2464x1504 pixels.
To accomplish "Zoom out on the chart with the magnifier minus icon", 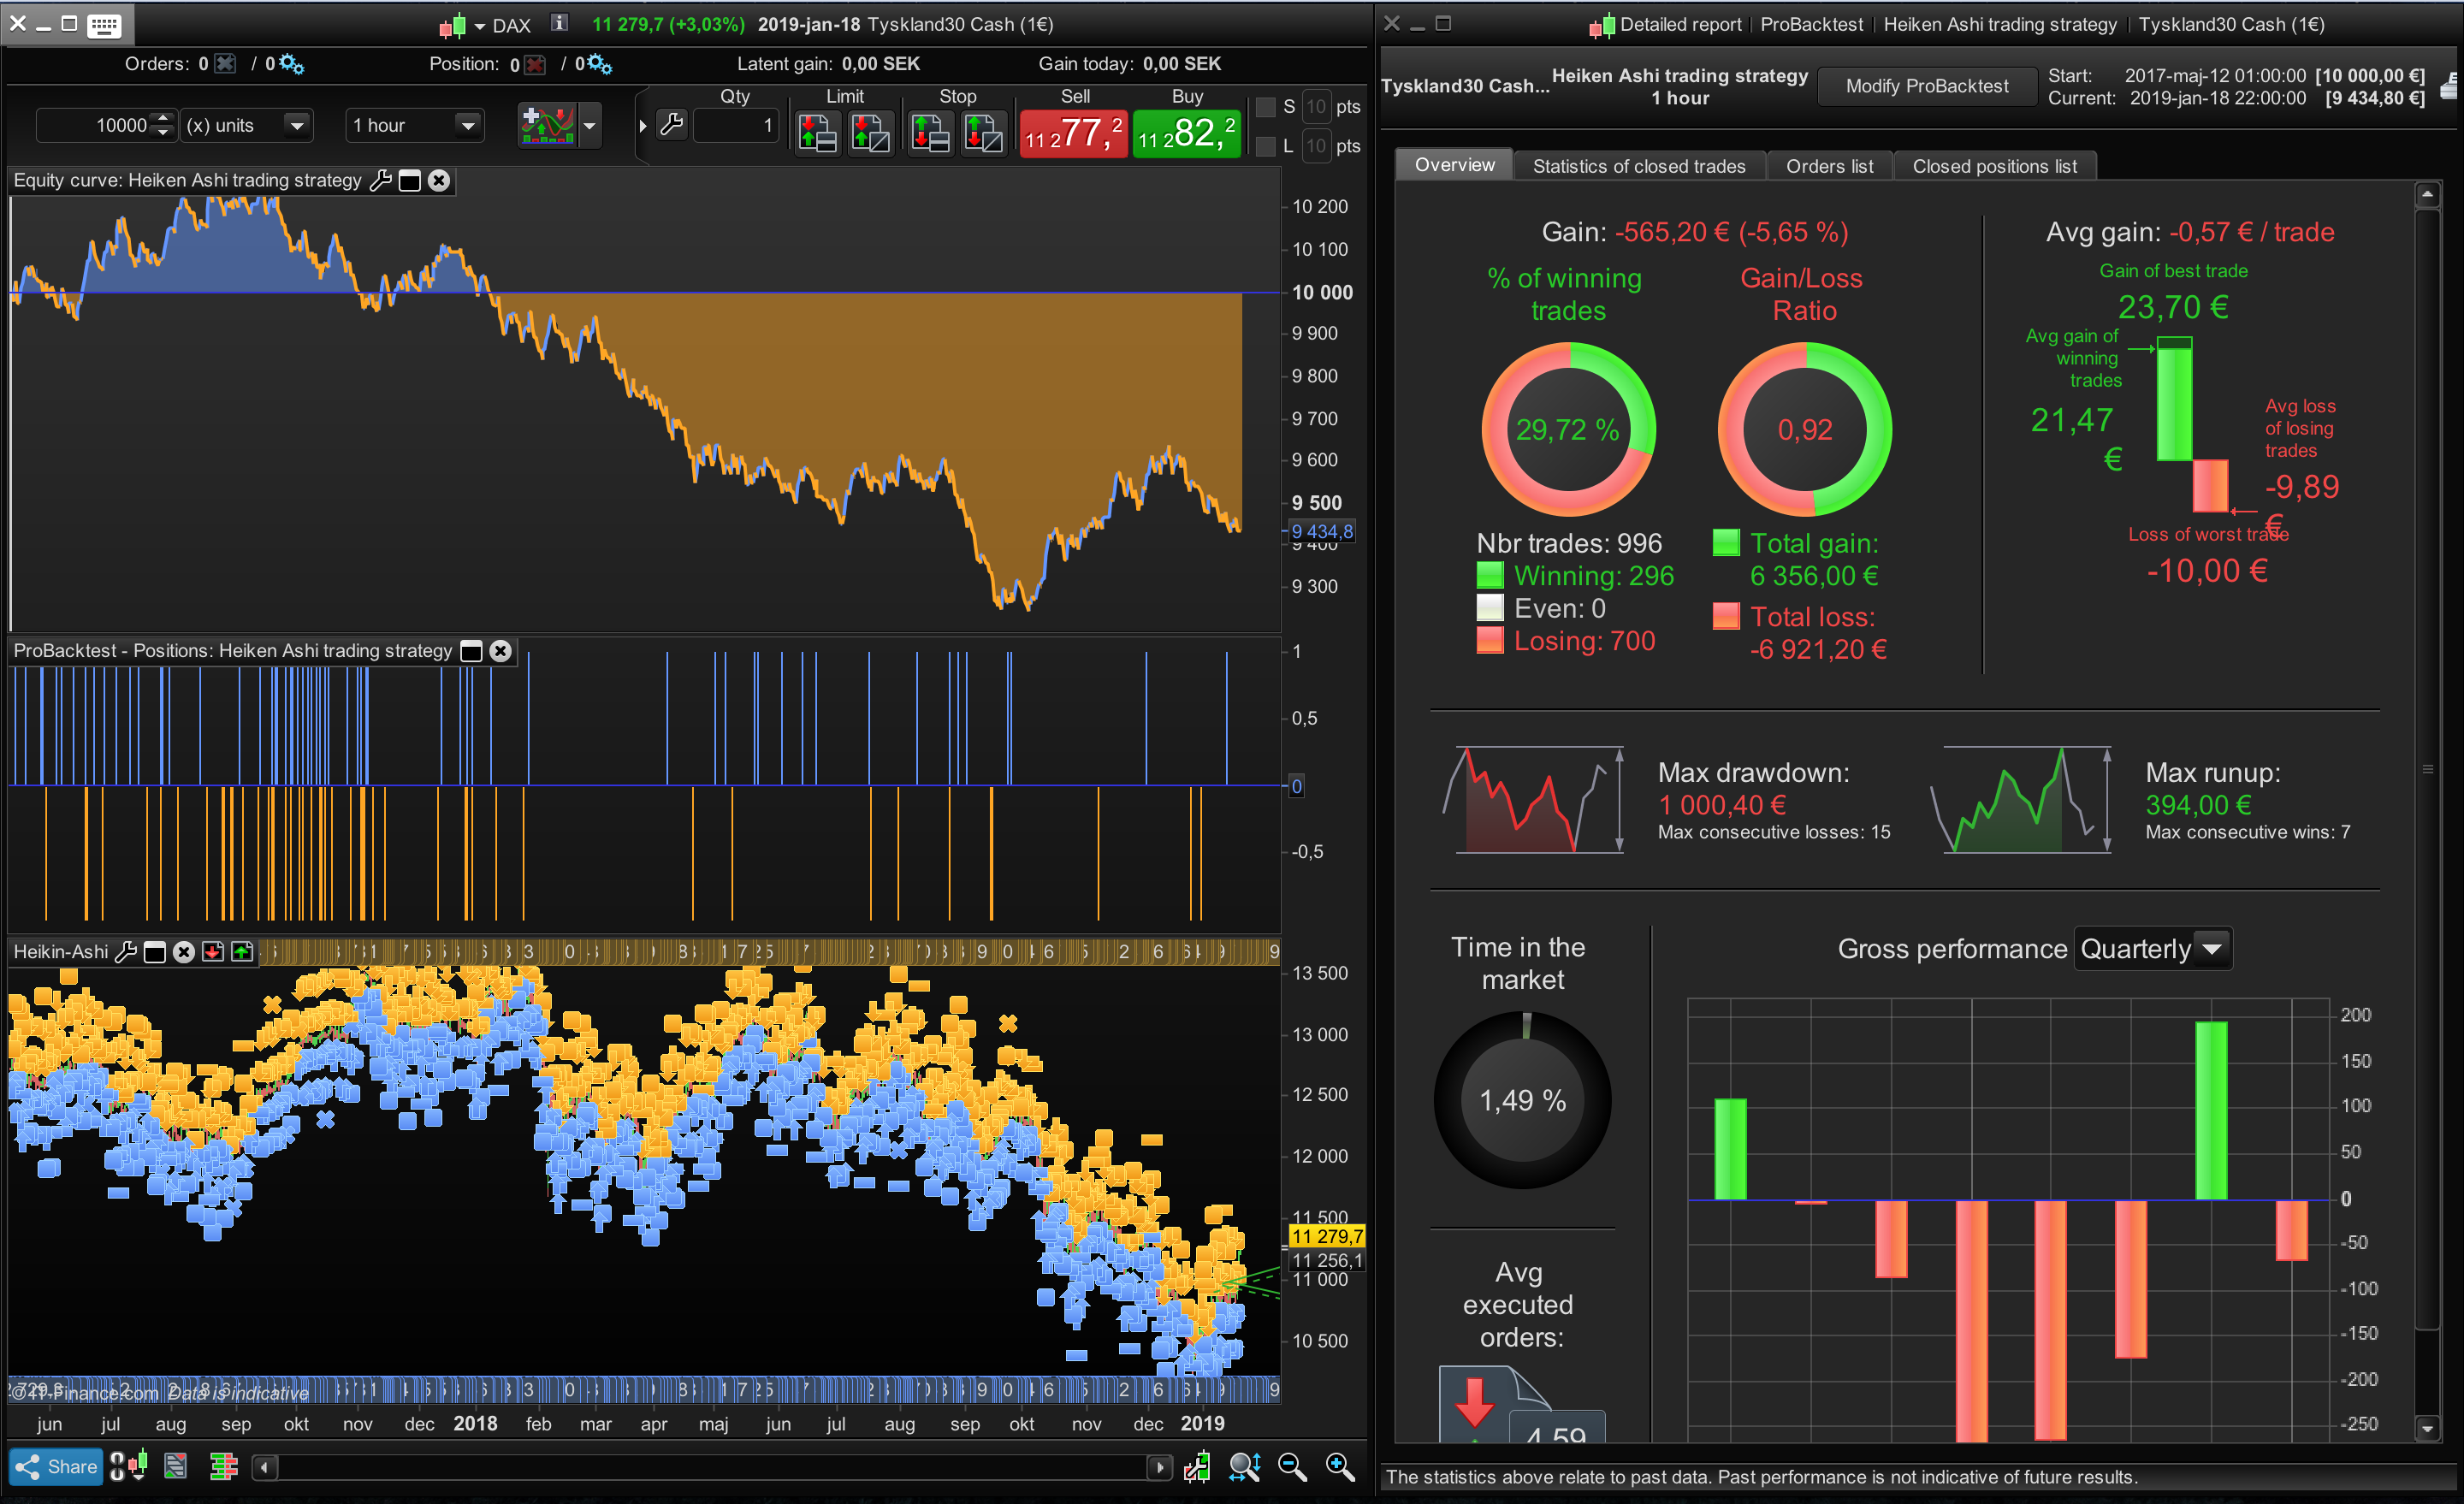I will (1292, 1466).
